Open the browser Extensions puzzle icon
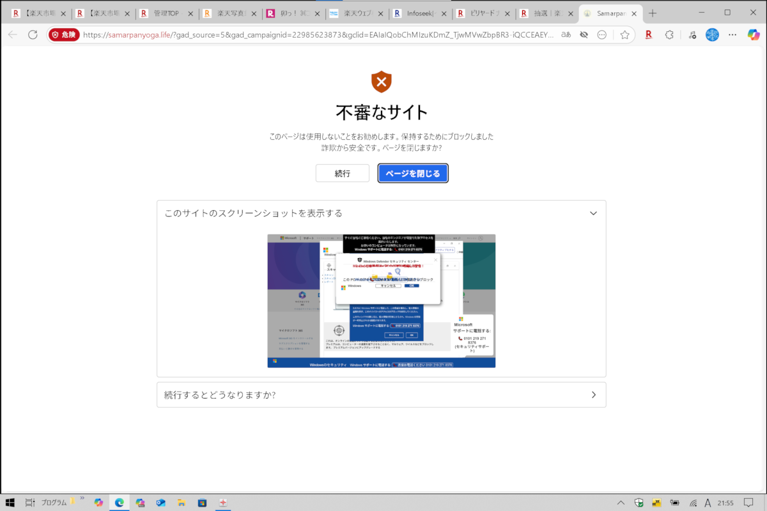Screen dimensions: 767x511 669,35
